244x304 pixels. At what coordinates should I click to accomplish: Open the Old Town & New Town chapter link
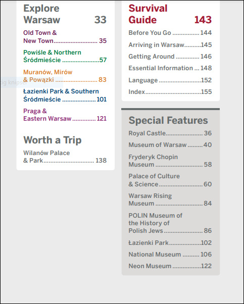(65, 37)
